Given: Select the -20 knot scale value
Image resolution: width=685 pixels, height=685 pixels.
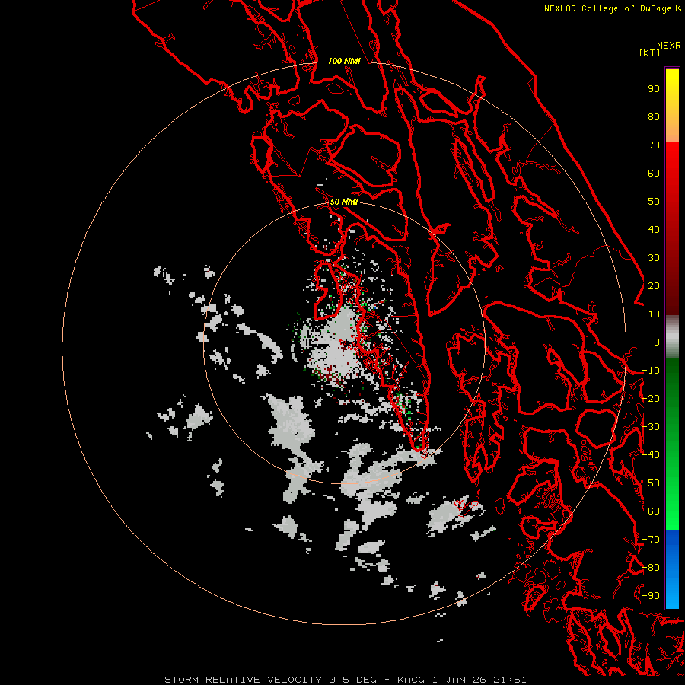Looking at the screenshot, I should (x=652, y=399).
